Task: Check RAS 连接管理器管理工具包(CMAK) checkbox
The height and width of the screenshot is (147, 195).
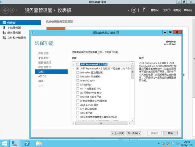Action: click(78, 117)
